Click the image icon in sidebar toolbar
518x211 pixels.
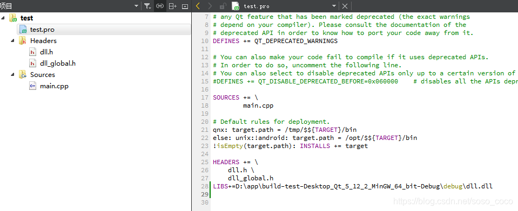point(185,6)
